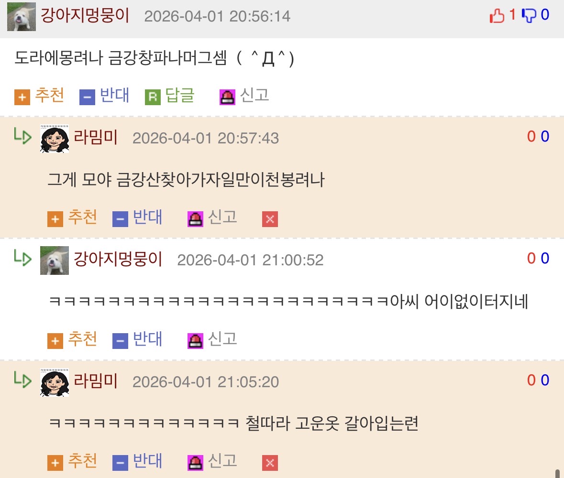Click 반대 under 금강산찾아가자 reply
Viewport: 564px width, 478px height.
(137, 217)
